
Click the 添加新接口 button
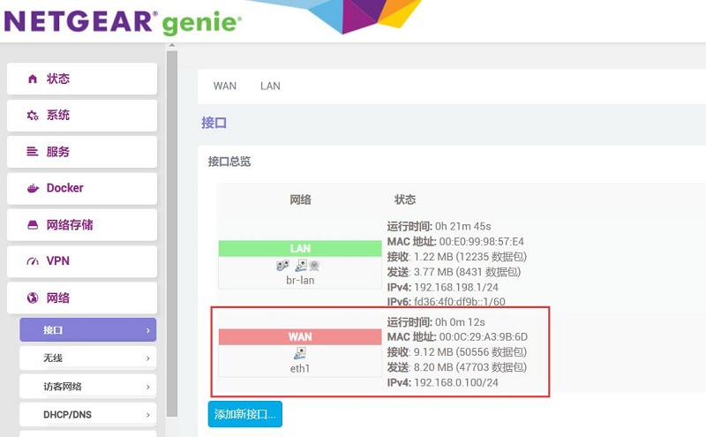pos(245,414)
